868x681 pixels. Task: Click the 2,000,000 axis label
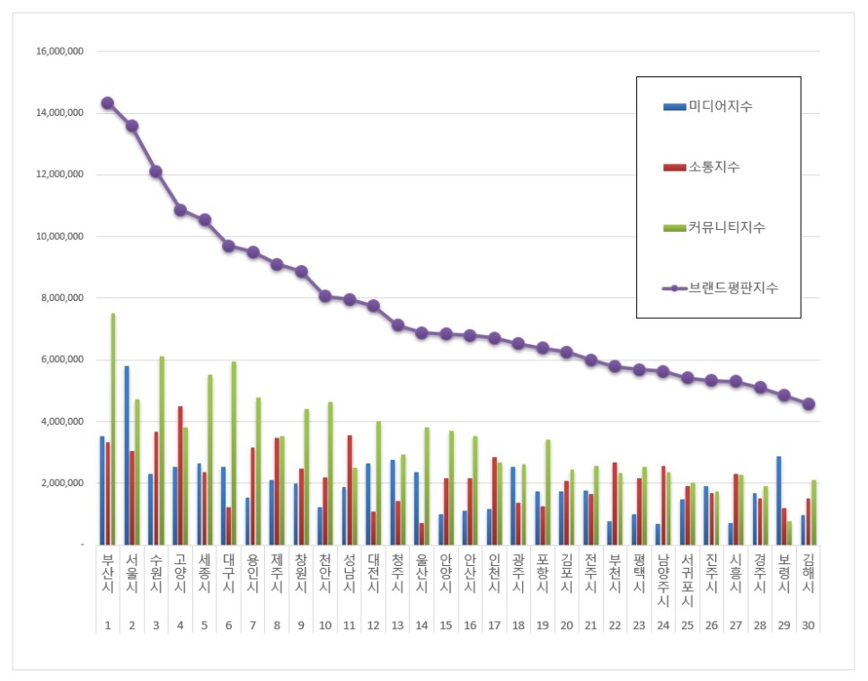[62, 482]
